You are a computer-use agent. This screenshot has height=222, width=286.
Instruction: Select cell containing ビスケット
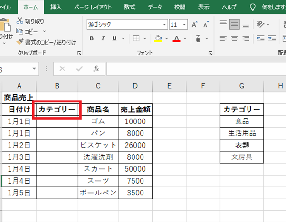[x=98, y=145]
